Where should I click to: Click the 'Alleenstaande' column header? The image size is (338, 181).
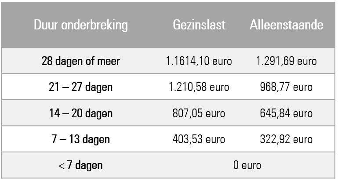tap(287, 25)
